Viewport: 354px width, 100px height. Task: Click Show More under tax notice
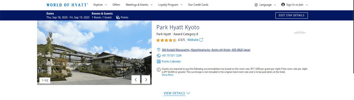(168, 75)
